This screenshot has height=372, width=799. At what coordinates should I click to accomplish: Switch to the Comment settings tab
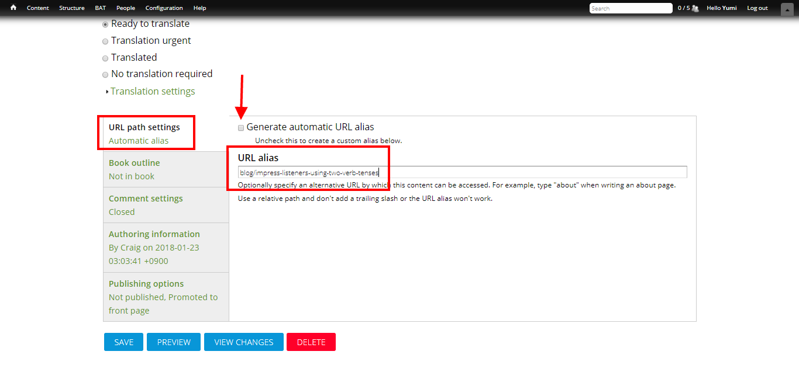pos(146,199)
